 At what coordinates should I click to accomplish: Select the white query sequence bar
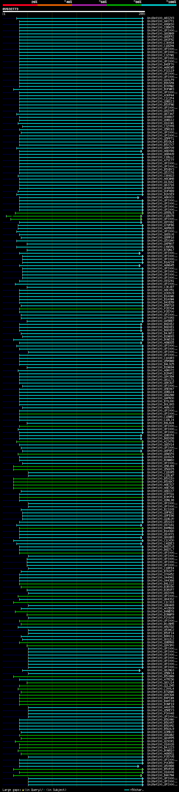(x=74, y=11)
